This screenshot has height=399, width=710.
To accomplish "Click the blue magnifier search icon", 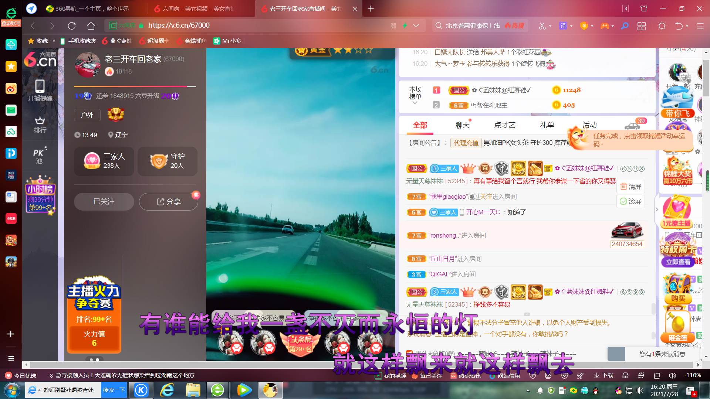I will tap(625, 25).
